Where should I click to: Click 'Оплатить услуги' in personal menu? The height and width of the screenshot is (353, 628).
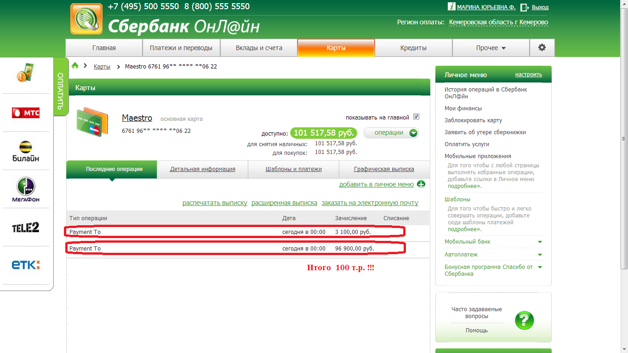point(467,144)
